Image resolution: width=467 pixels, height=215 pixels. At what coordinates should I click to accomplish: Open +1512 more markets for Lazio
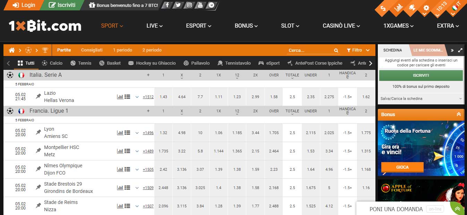[x=148, y=97]
